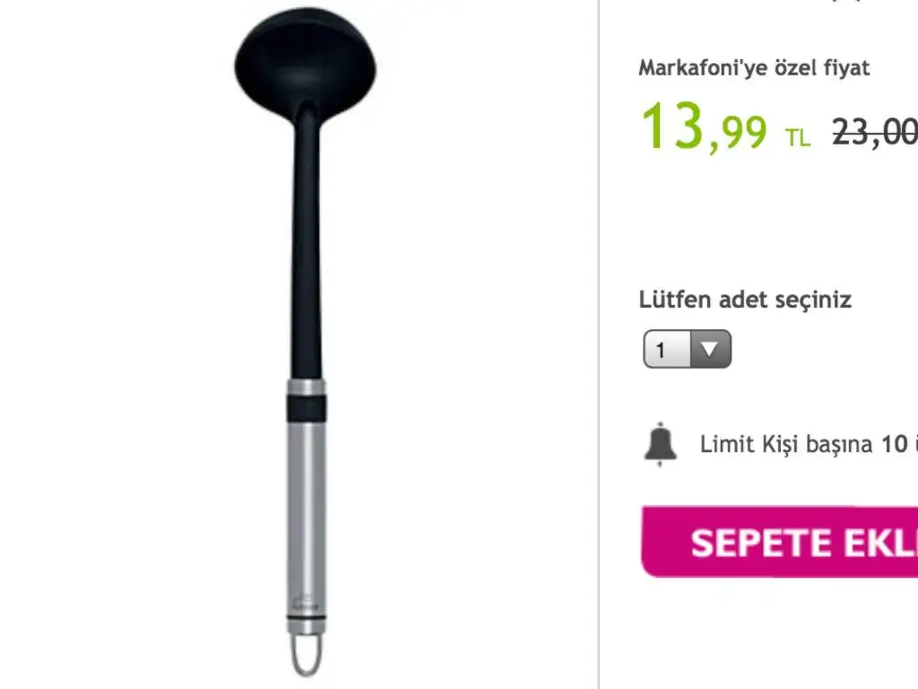Click the ladle's black scoop head

click(x=306, y=65)
